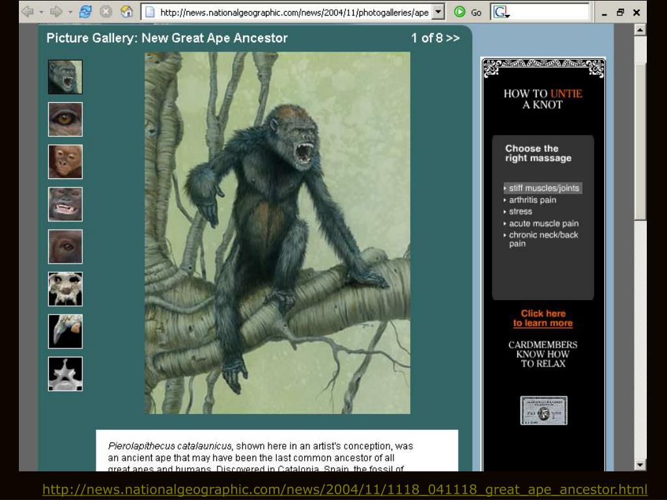Click the scrollbar up arrow

(640, 30)
